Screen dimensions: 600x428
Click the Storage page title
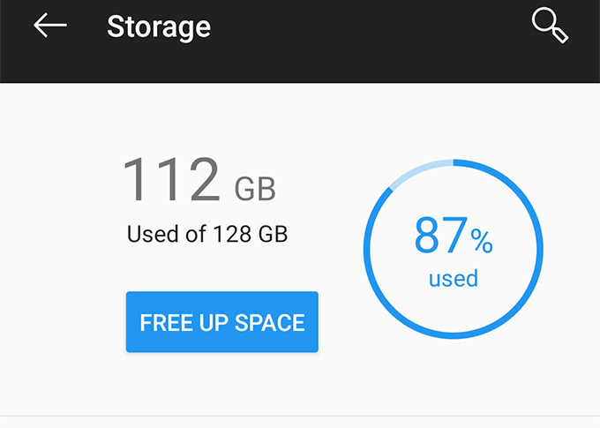[x=159, y=26]
